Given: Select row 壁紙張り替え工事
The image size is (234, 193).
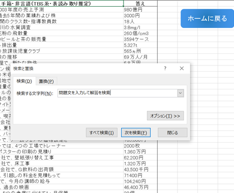Looking at the screenshot, I should click(62, 157).
